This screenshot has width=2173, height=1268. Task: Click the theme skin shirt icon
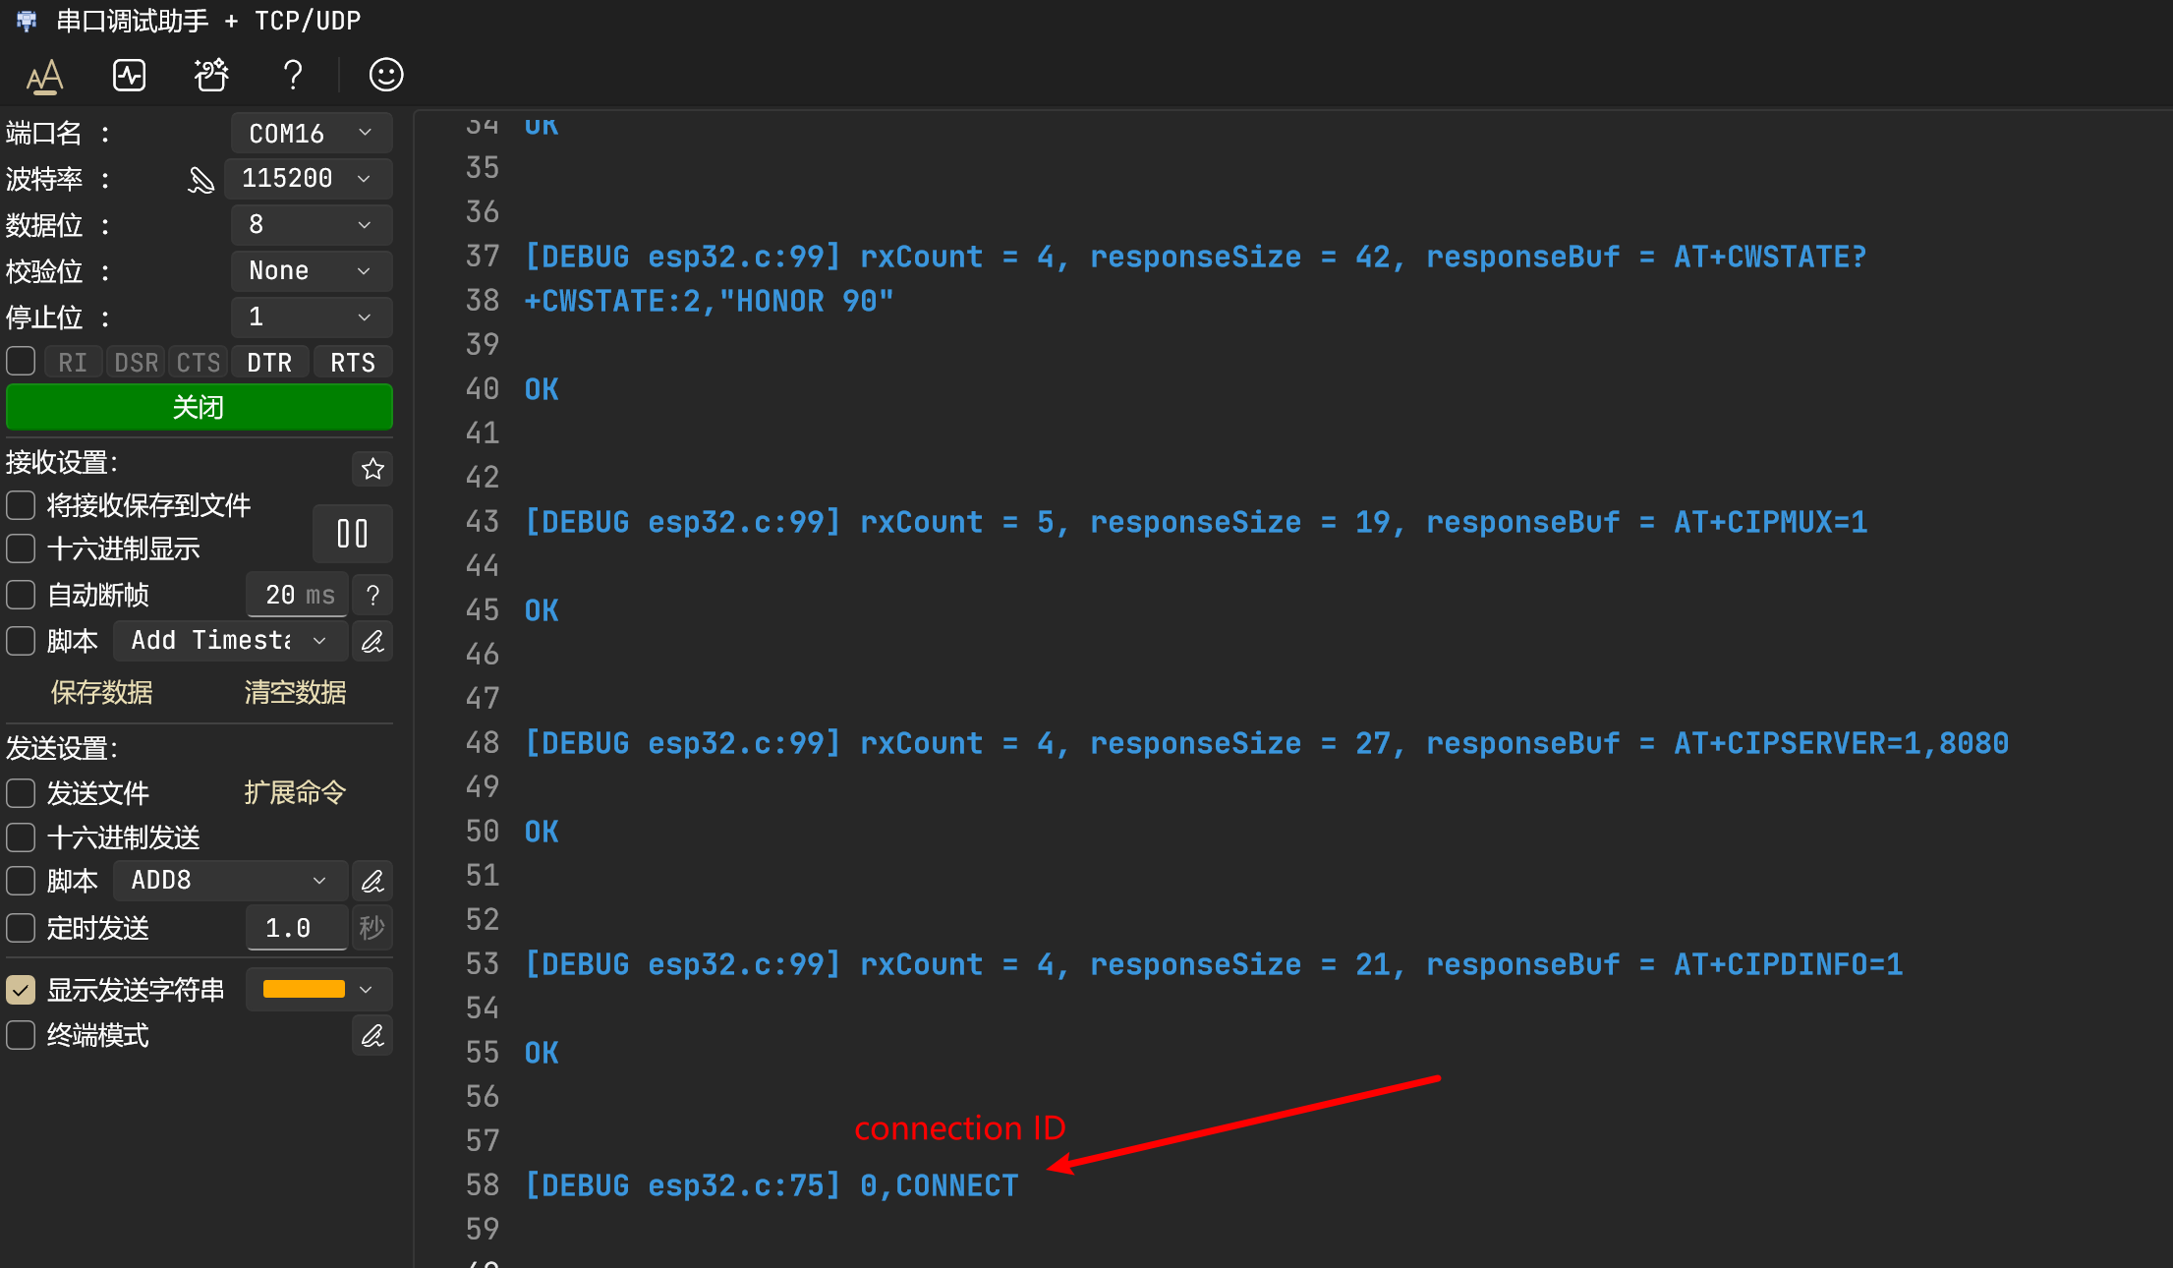[x=211, y=75]
